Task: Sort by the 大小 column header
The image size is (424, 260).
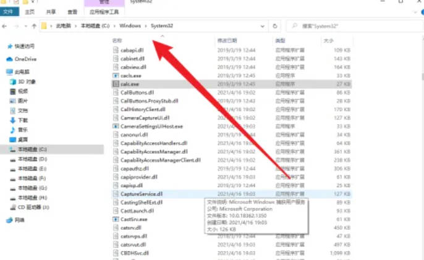Action: pos(328,41)
